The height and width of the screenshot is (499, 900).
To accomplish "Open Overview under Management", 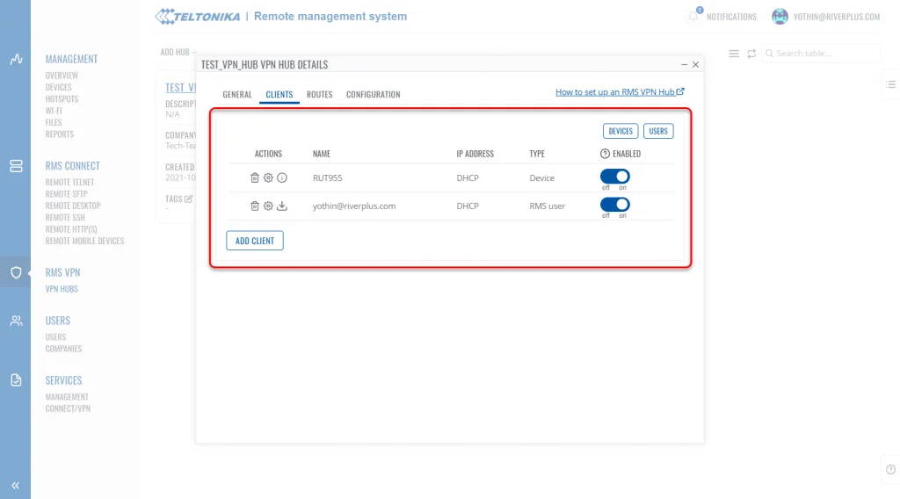I will coord(62,76).
